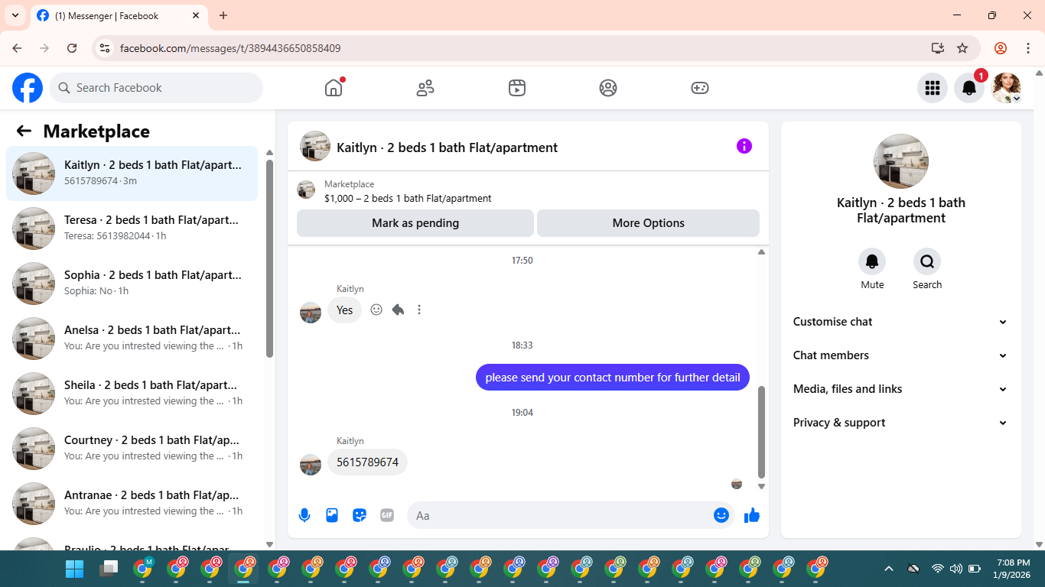Viewport: 1045px width, 587px height.
Task: Expand Media, files and links section
Action: click(900, 389)
